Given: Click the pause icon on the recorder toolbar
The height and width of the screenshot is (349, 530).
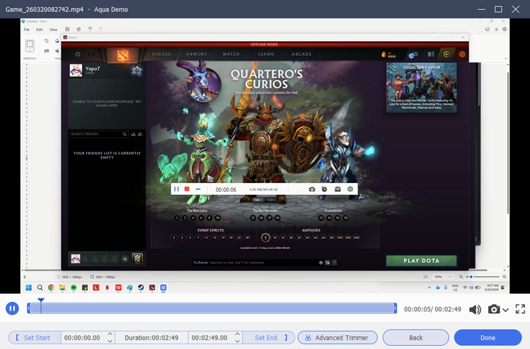Looking at the screenshot, I should tap(176, 189).
